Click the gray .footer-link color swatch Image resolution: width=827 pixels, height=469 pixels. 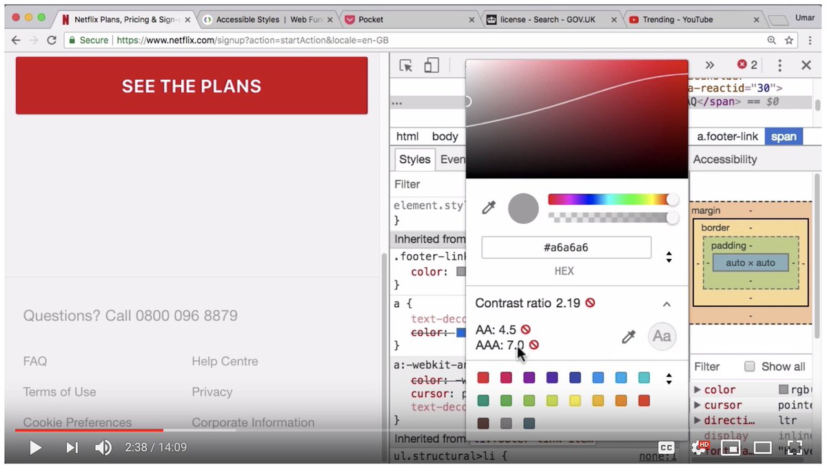pyautogui.click(x=461, y=272)
